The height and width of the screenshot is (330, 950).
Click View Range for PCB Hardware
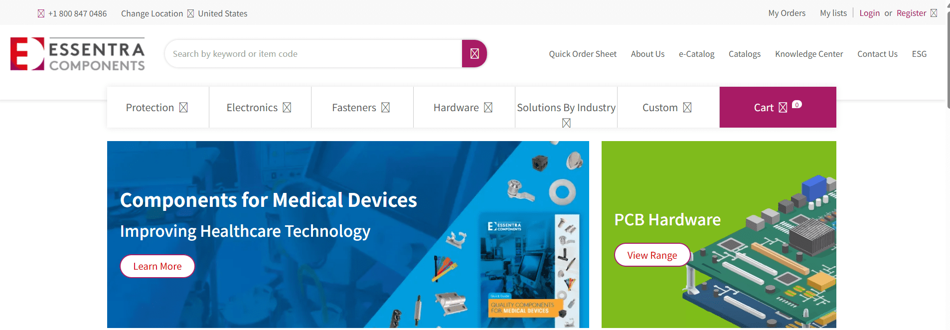pos(652,255)
